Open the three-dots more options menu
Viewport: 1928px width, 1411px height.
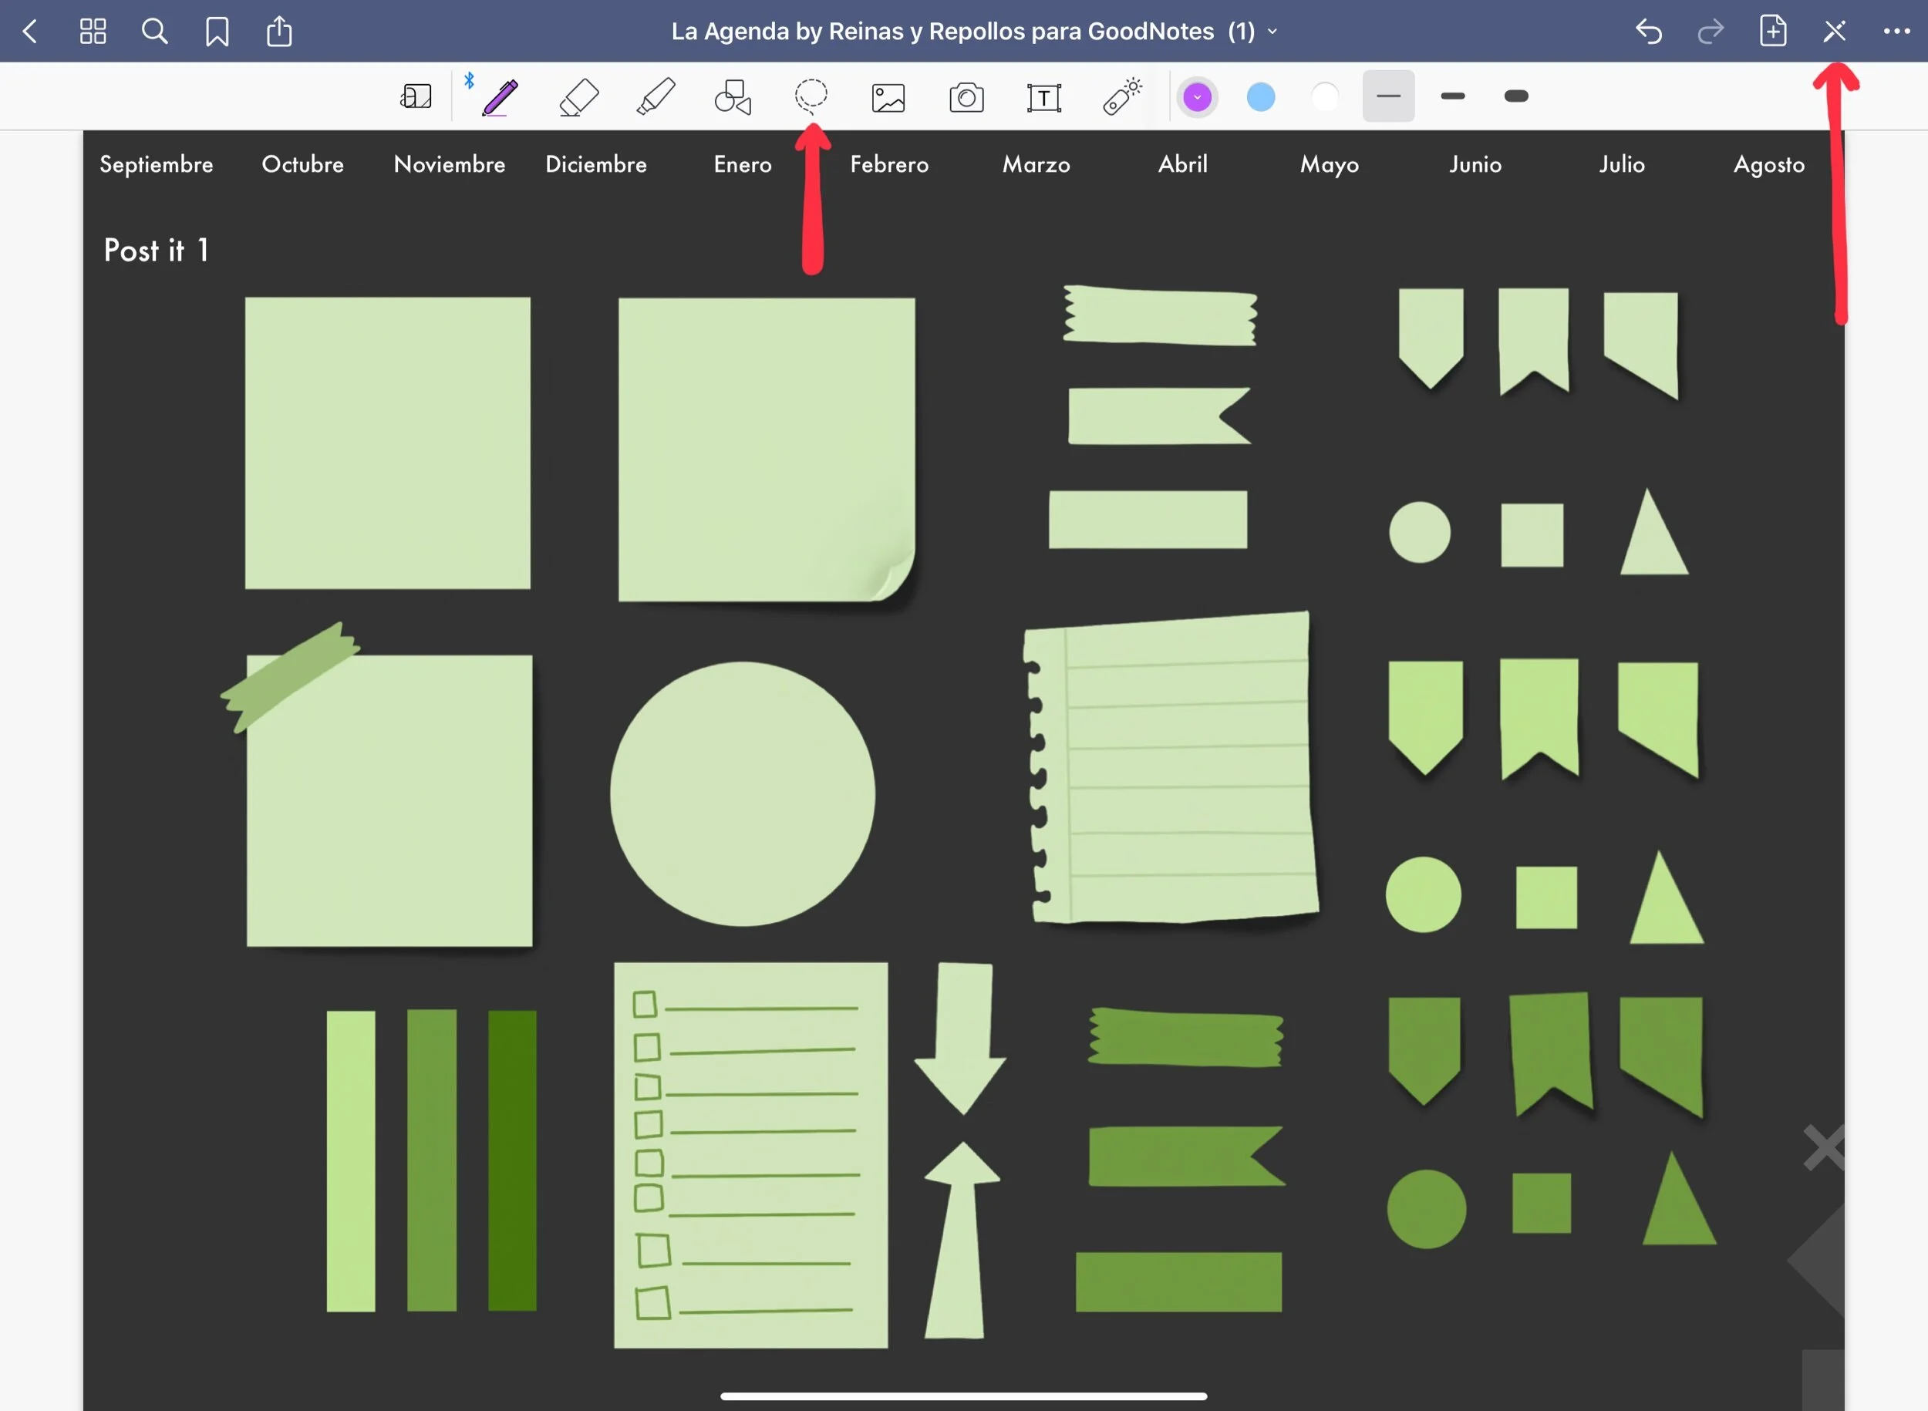coord(1896,32)
